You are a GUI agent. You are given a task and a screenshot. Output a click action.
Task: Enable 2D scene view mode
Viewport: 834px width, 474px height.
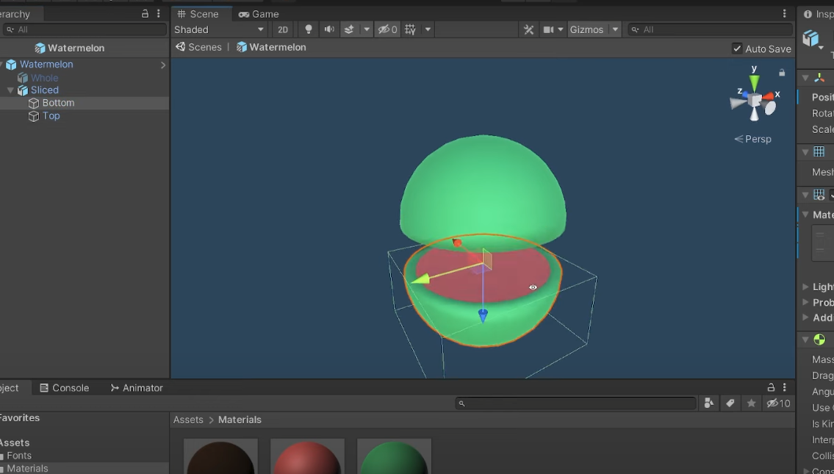click(x=283, y=29)
